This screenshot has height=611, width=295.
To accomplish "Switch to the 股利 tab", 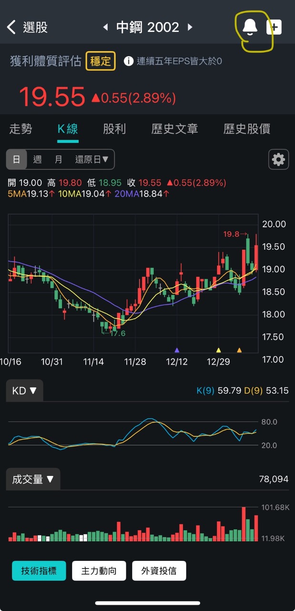I will tap(114, 129).
